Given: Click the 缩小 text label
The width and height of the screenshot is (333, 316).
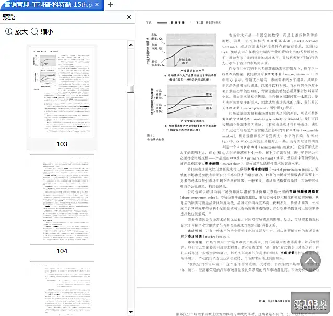Looking at the screenshot, I should pos(47,32).
